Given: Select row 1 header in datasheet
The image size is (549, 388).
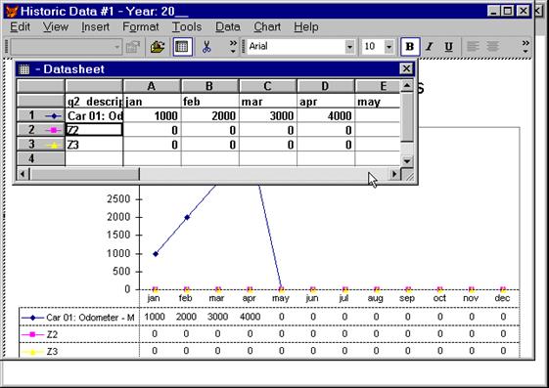Looking at the screenshot, I should [41, 115].
